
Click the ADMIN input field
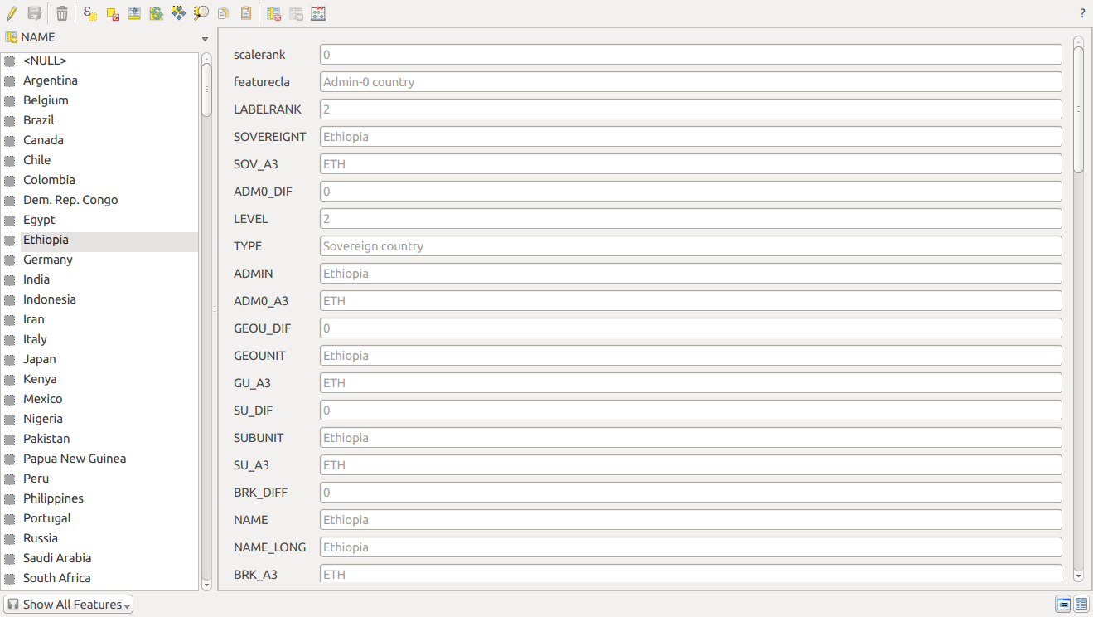click(690, 274)
